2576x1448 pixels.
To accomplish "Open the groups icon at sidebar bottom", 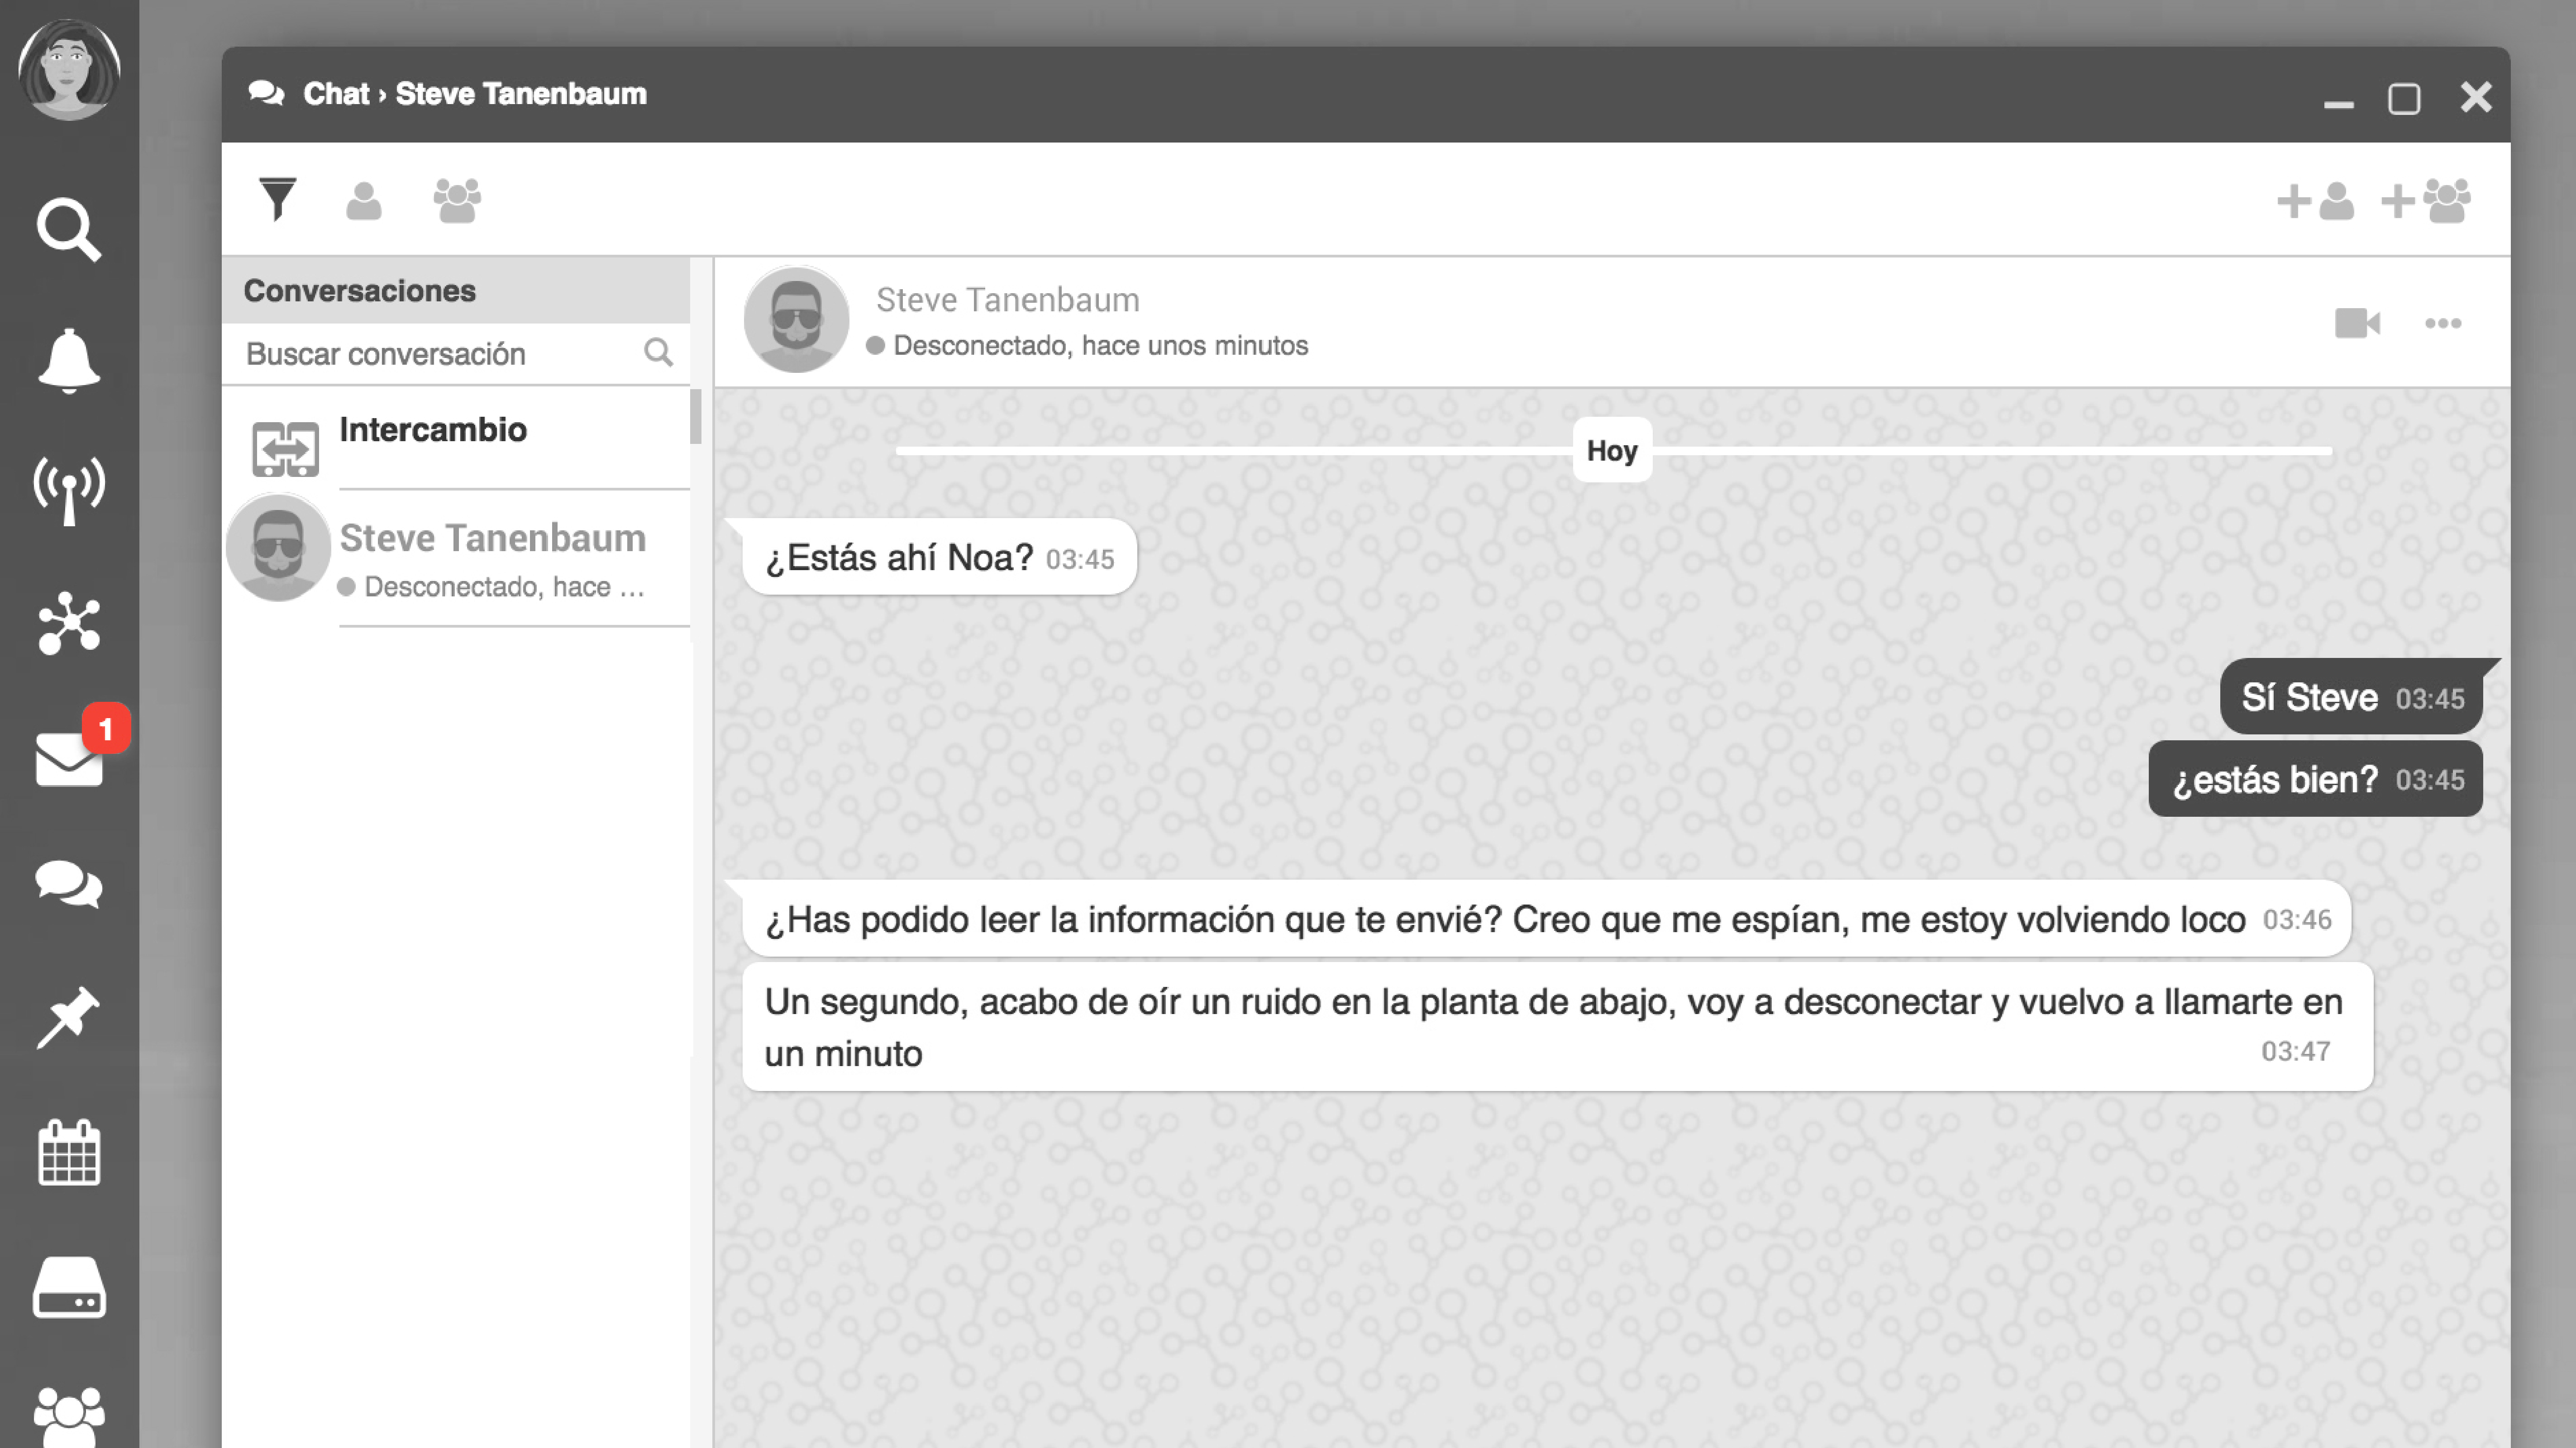I will pyautogui.click(x=69, y=1416).
